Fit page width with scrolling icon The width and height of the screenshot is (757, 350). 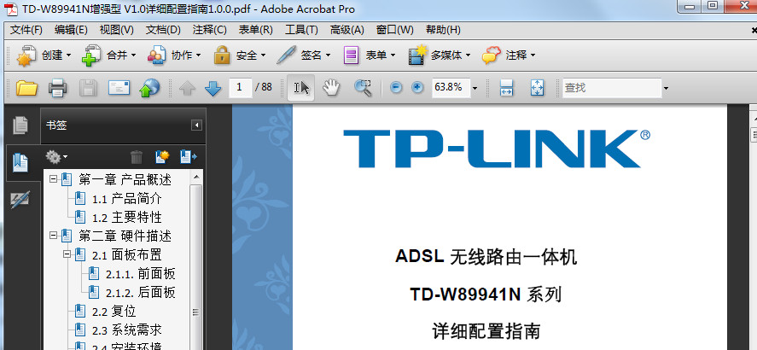506,87
